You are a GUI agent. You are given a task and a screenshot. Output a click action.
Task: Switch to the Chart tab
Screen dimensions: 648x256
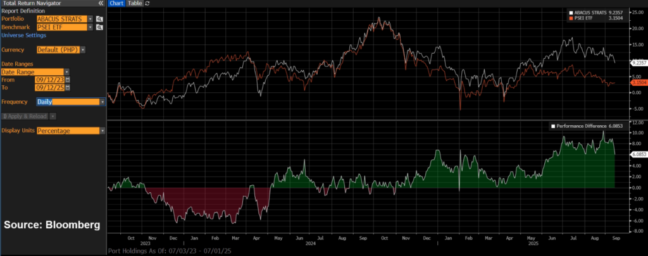pyautogui.click(x=116, y=3)
